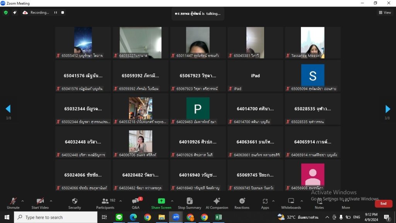Screen dimensions: 396x223
Task: Open File Explorer from the taskbar
Action: pyautogui.click(x=162, y=217)
